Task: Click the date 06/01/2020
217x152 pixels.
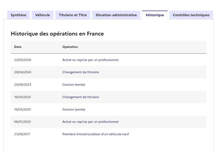Action: (23, 122)
